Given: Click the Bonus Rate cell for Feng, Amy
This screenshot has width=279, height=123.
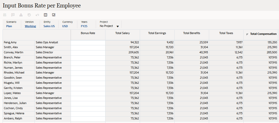Looking at the screenshot, I should click(88, 42).
